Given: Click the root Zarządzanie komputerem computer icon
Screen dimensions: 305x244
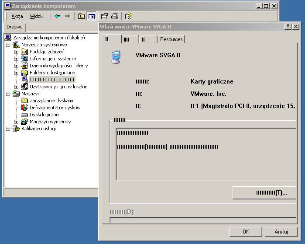Looking at the screenshot, I should (x=8, y=38).
